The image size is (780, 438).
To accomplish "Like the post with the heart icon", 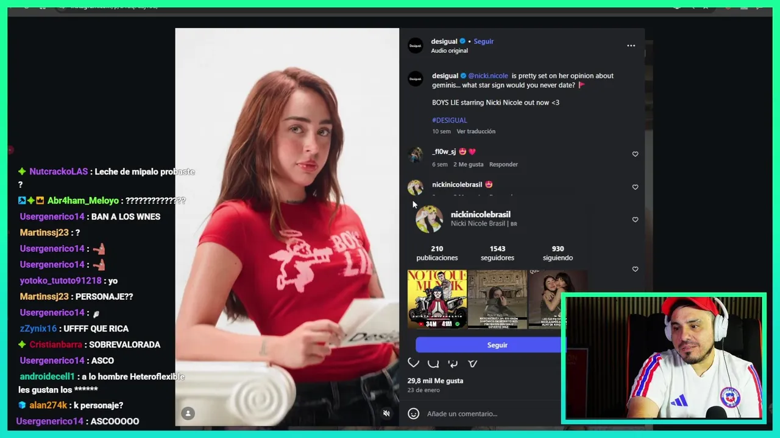I will [x=414, y=363].
